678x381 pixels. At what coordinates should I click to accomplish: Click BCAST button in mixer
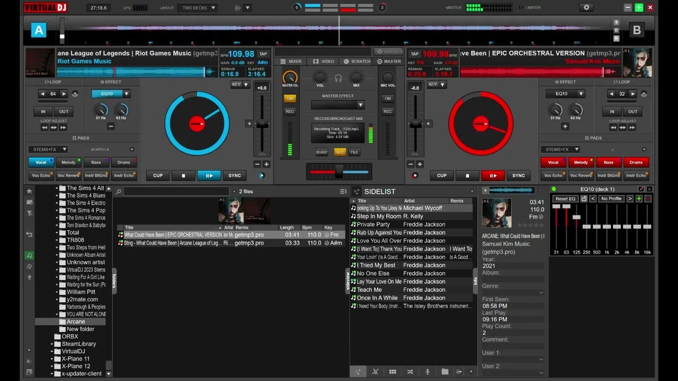point(322,152)
